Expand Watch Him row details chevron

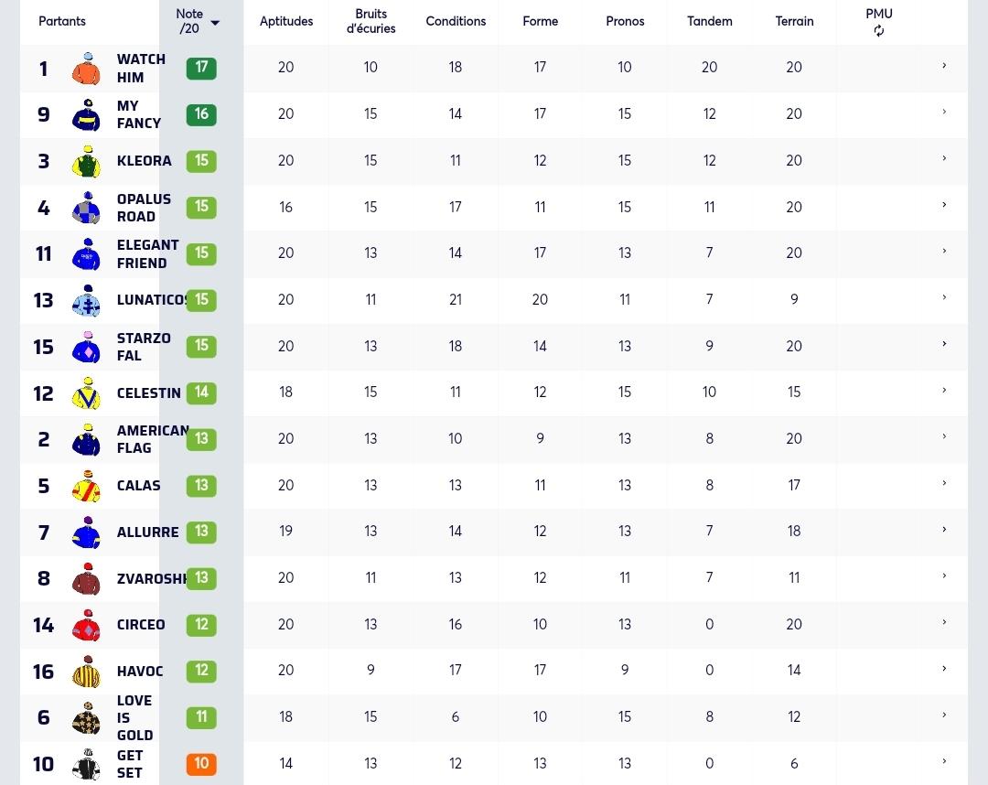pyautogui.click(x=944, y=66)
